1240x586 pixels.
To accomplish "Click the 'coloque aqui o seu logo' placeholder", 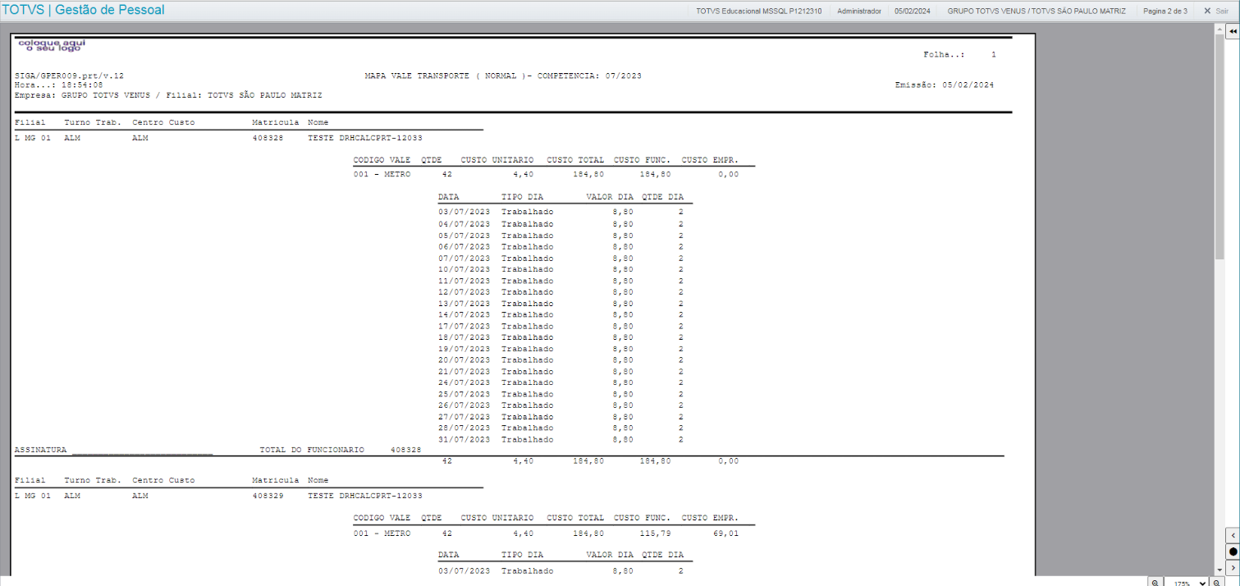I will click(x=51, y=45).
